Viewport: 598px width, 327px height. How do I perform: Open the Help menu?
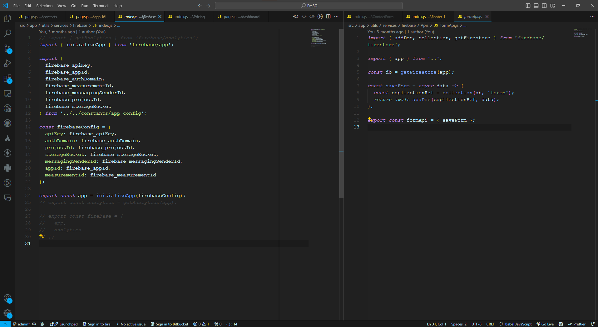[117, 6]
